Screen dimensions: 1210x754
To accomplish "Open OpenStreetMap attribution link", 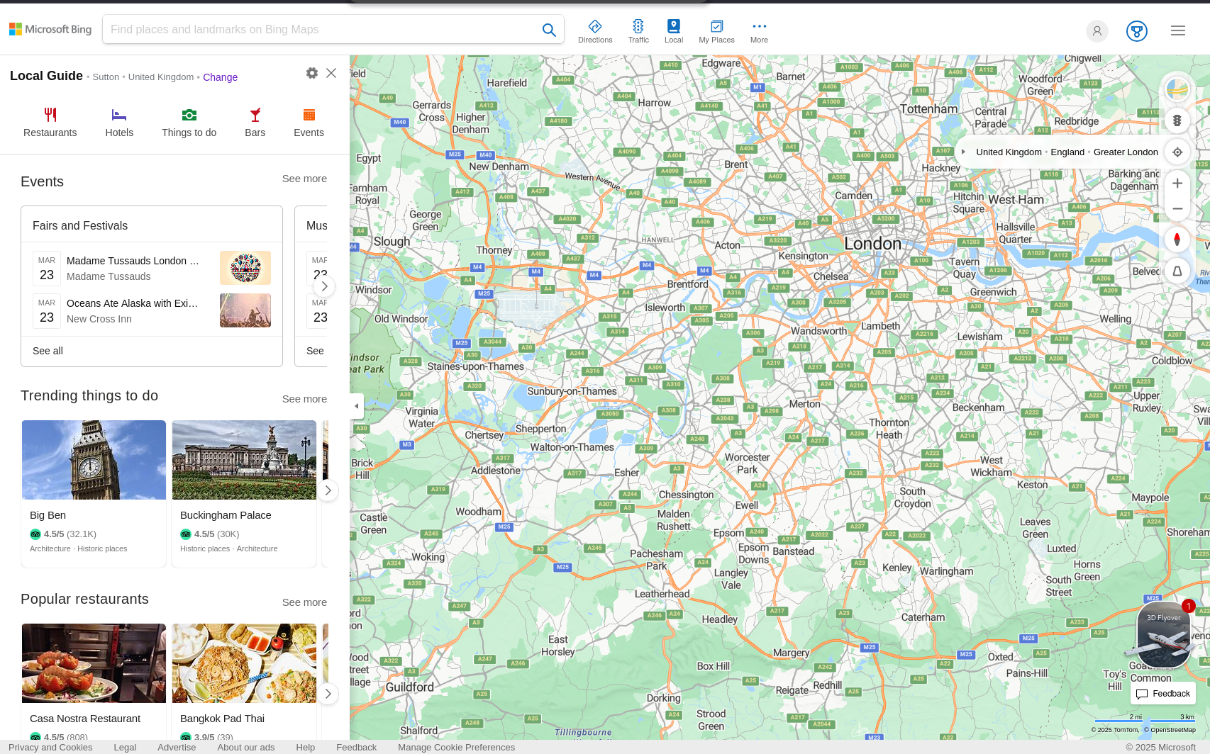I will pos(1170,730).
